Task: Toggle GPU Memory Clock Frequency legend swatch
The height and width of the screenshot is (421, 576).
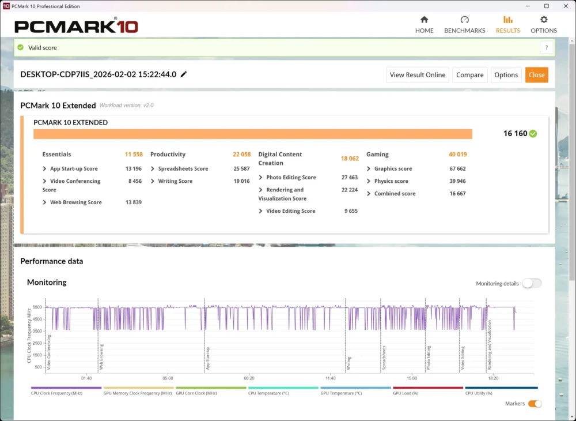Action: pos(138,388)
